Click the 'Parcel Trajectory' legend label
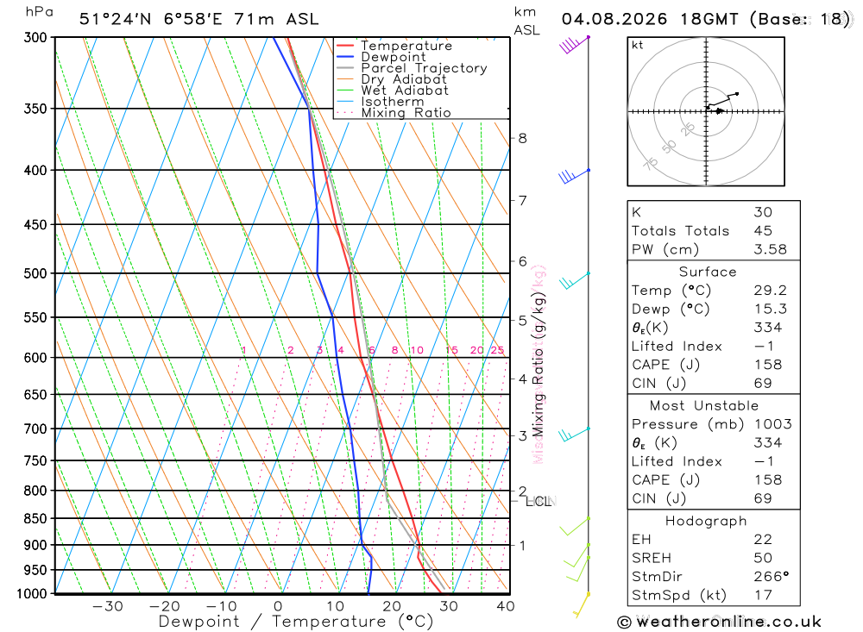 click(424, 68)
